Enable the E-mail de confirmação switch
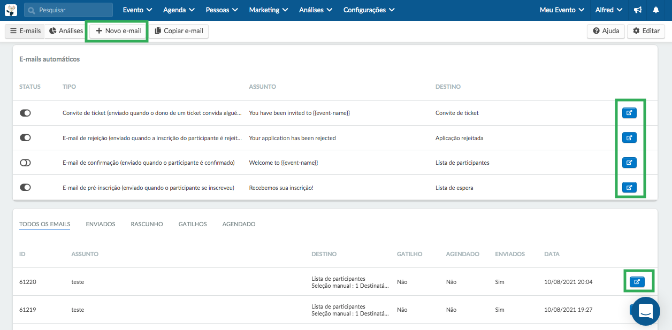This screenshot has height=330, width=672. (25, 163)
